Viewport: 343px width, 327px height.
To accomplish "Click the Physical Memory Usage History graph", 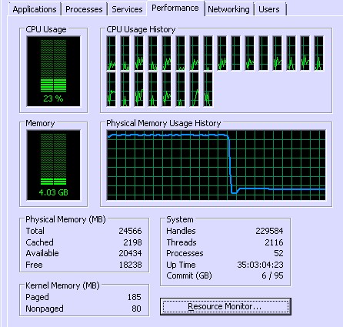I will point(216,165).
